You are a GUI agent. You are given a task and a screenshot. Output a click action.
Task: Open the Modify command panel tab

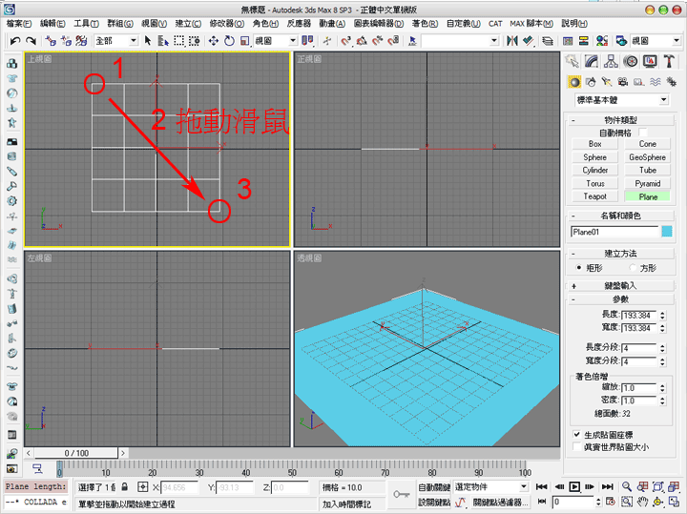click(592, 61)
